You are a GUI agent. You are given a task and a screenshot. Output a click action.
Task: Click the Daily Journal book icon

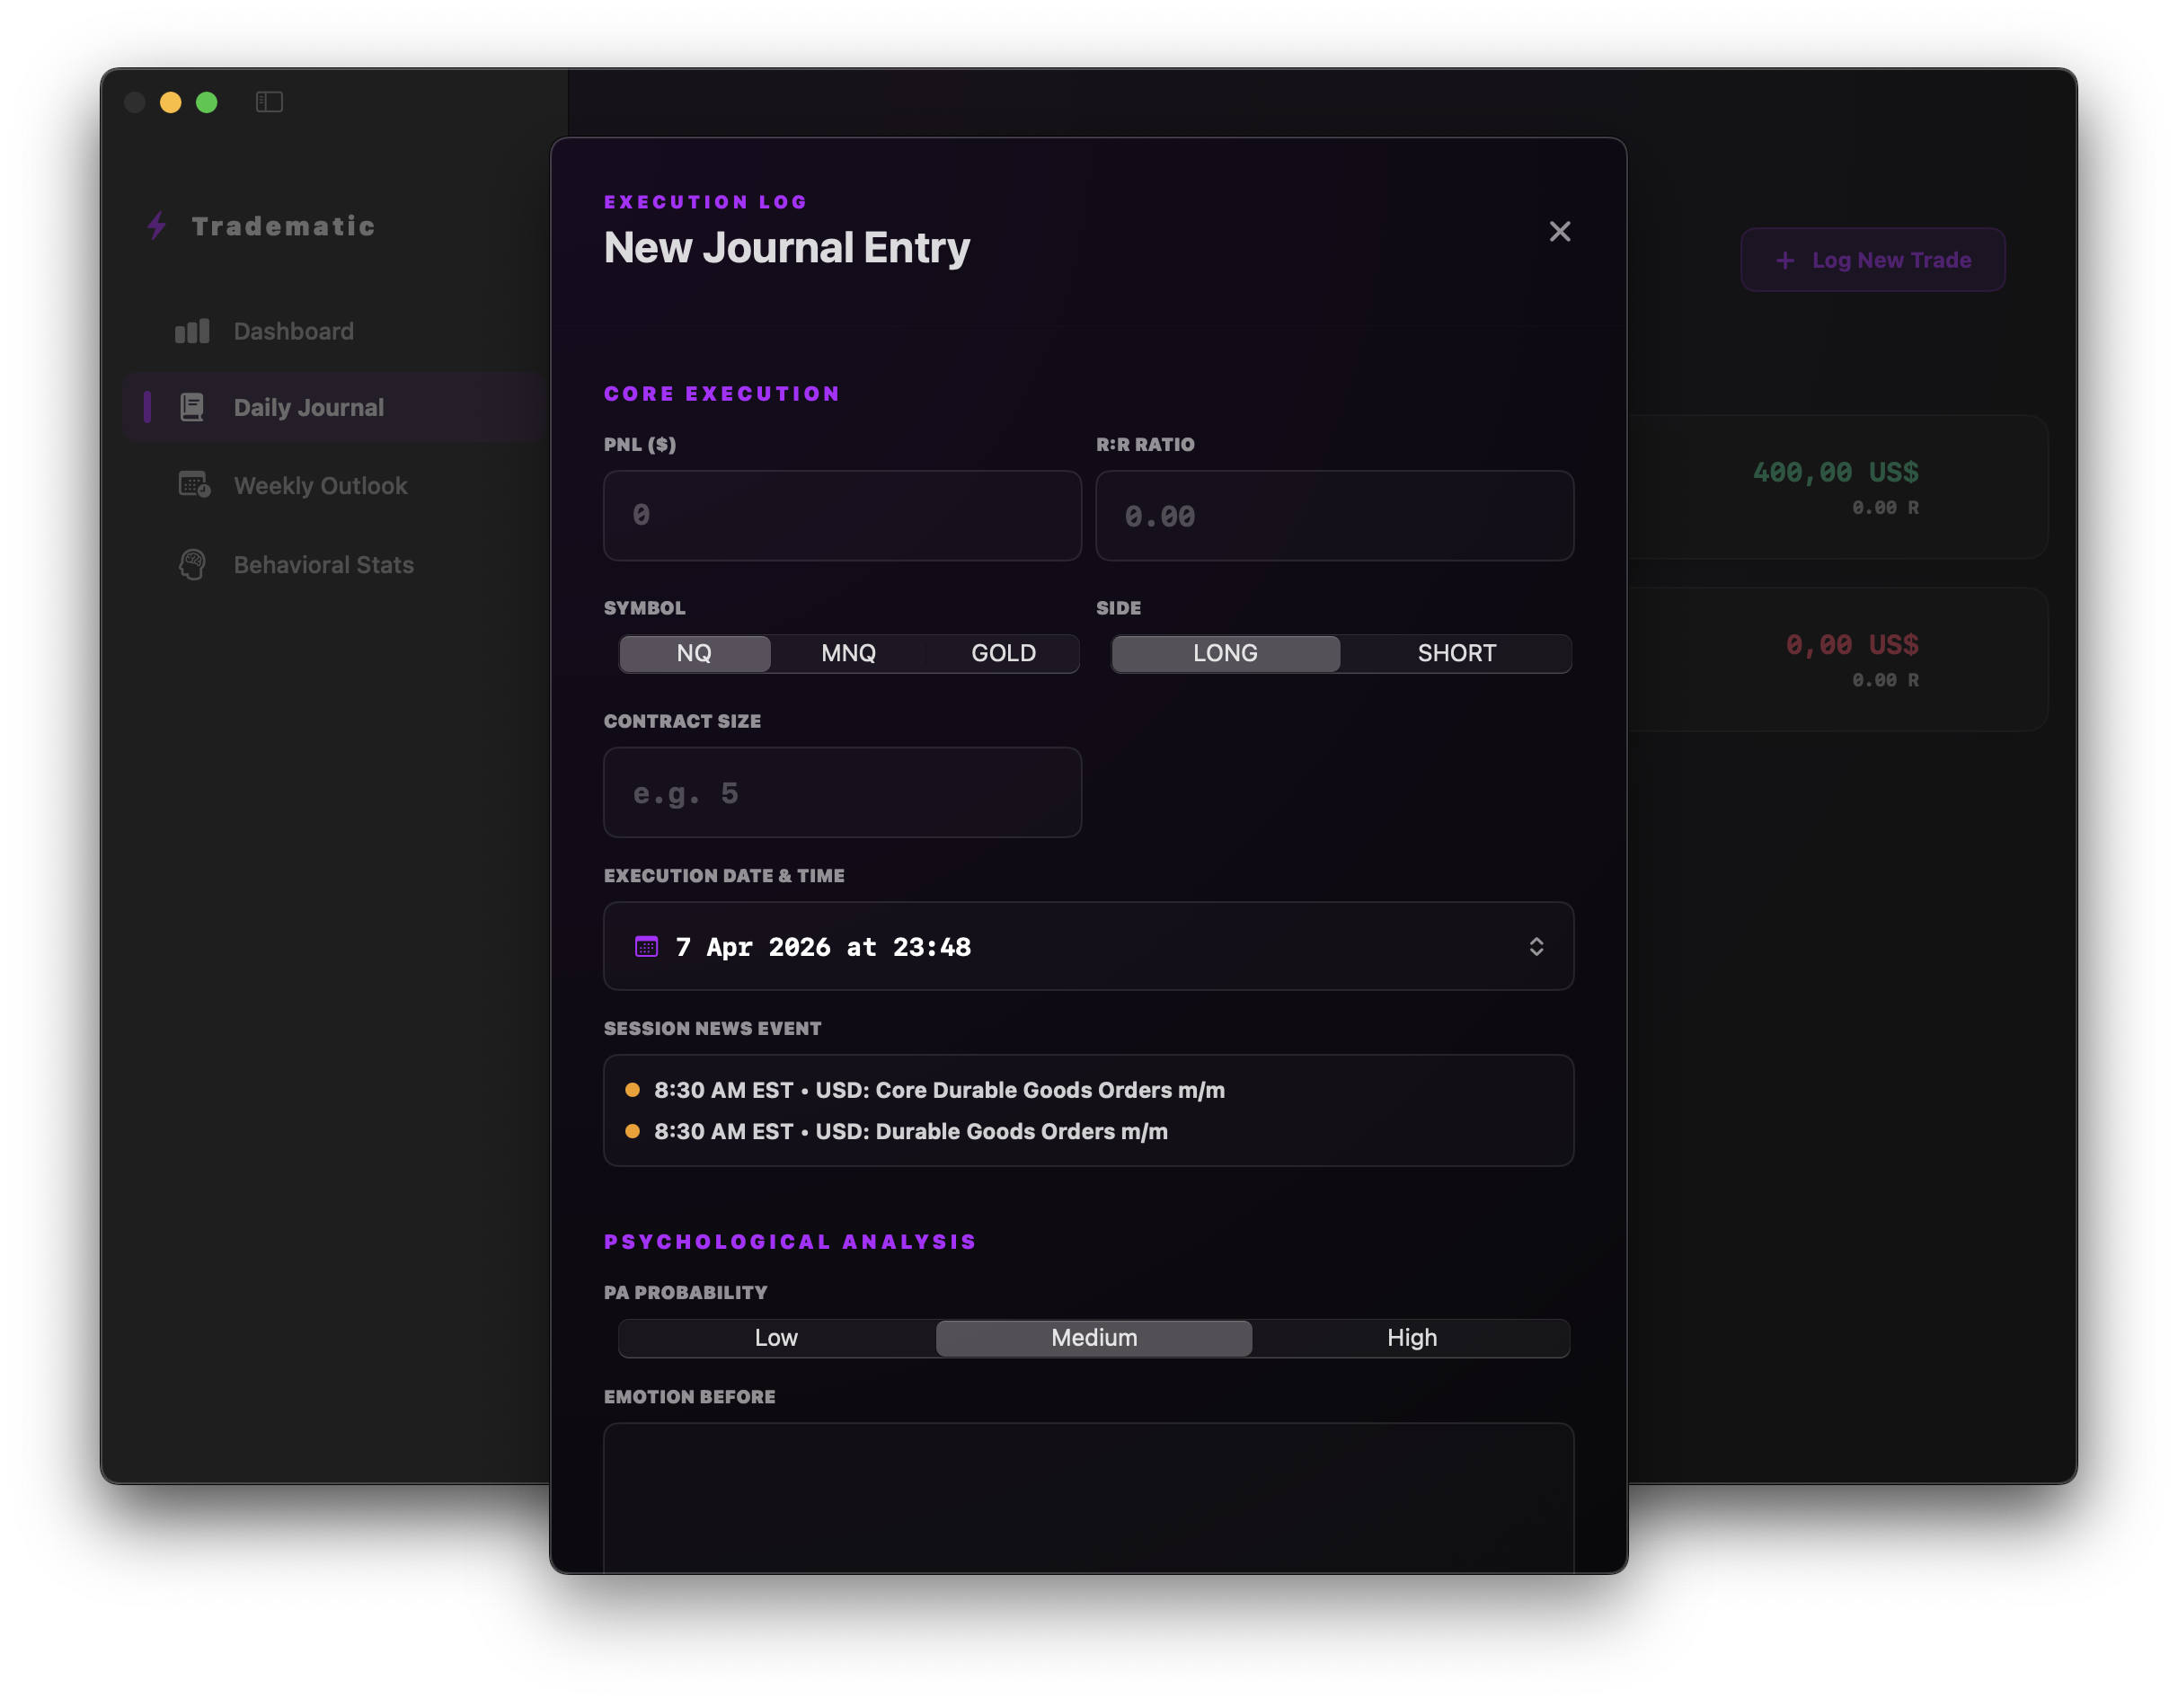coord(192,407)
